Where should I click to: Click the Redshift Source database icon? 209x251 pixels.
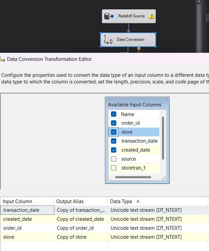pos(109,16)
